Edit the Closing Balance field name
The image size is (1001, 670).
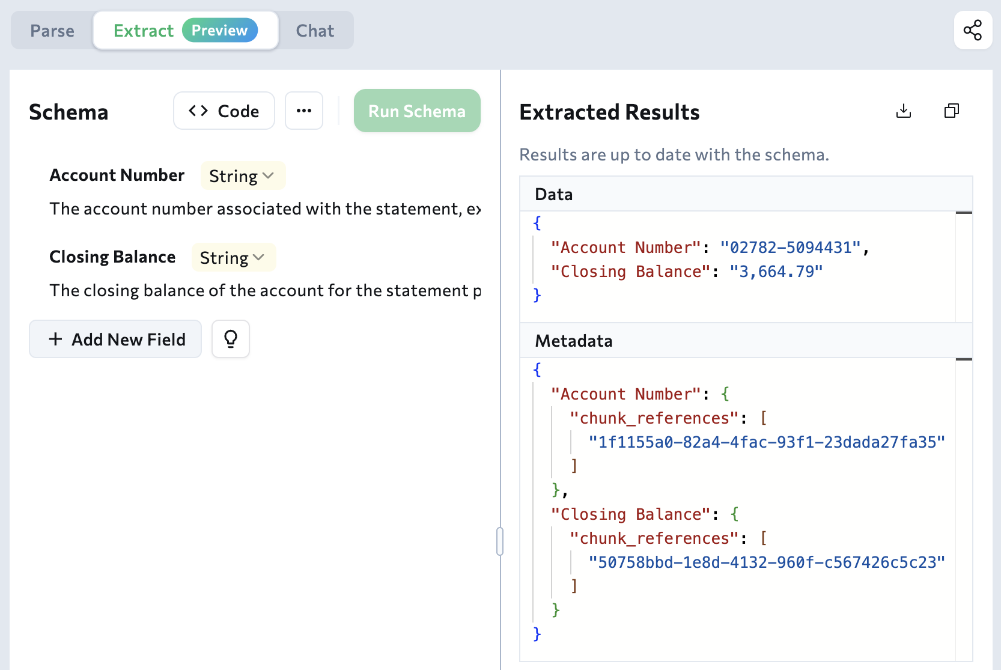coord(112,257)
